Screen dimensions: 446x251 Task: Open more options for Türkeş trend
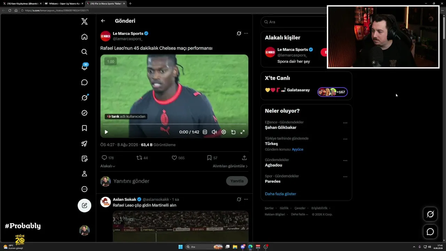click(345, 139)
